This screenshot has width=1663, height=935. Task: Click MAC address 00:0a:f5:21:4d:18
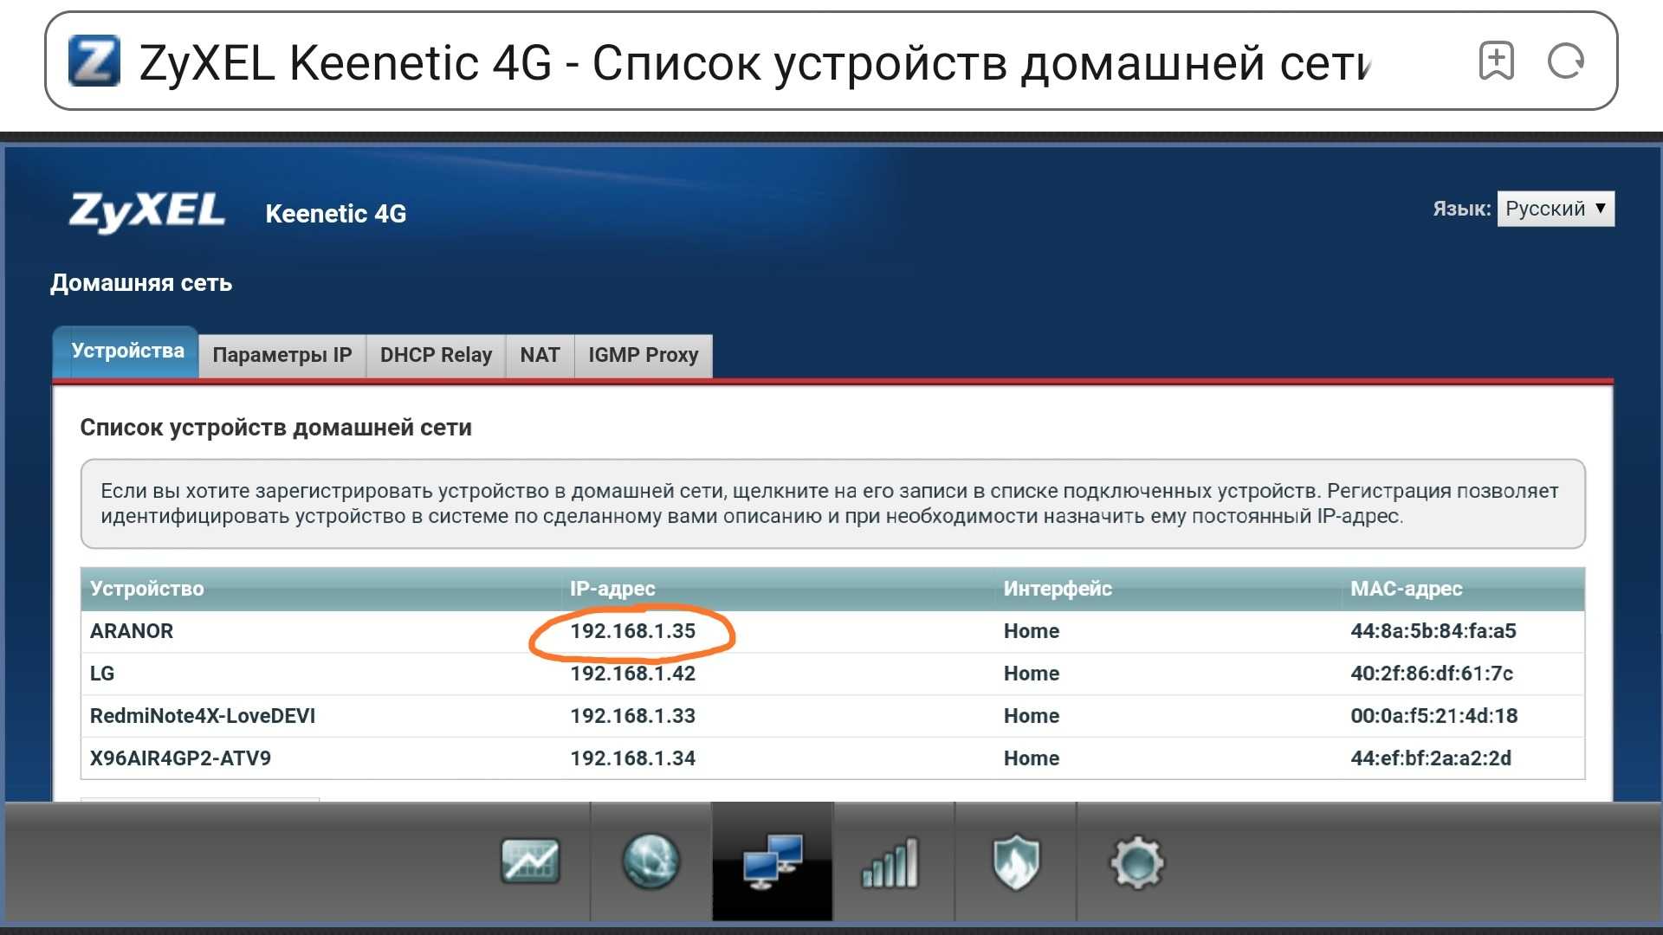[x=1434, y=716]
